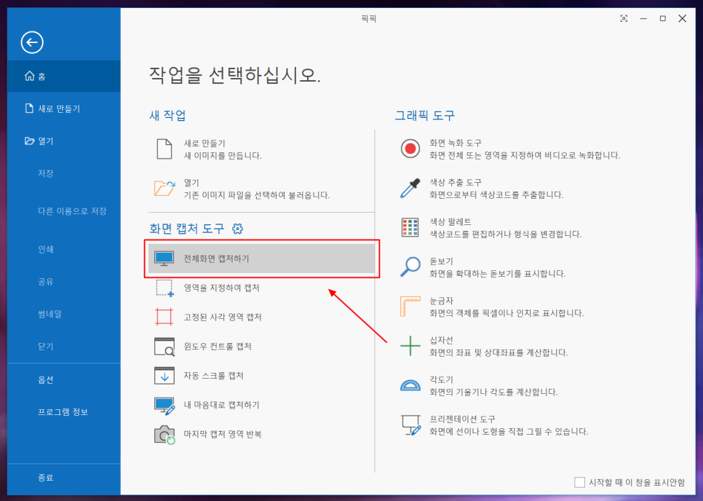Screen dimensions: 703x501
Task: Click the red frame icon for 고정된 사각 영역
Action: (x=164, y=317)
